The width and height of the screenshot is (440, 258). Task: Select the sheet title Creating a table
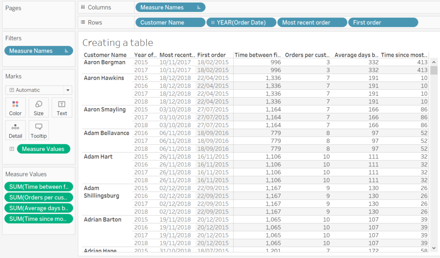[x=118, y=43]
